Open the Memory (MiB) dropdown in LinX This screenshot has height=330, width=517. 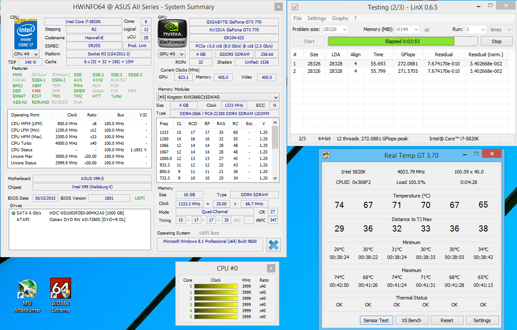(416, 29)
